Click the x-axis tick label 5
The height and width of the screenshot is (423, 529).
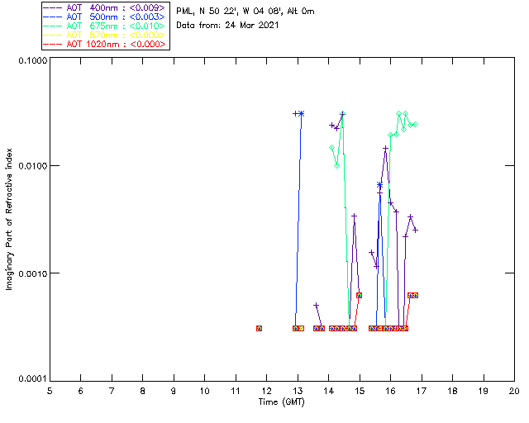click(x=50, y=391)
